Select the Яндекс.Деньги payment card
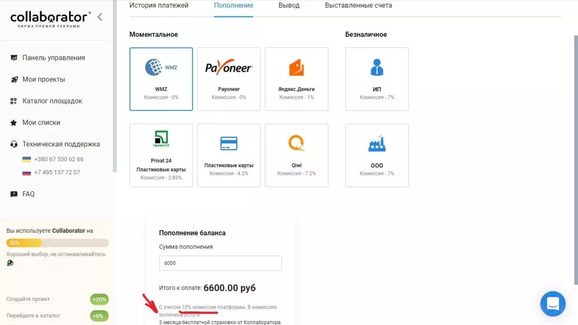Image resolution: width=578 pixels, height=325 pixels. pos(297,79)
